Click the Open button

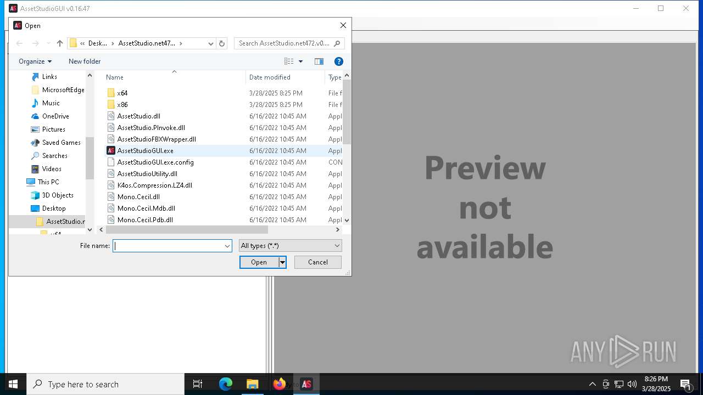coord(259,262)
